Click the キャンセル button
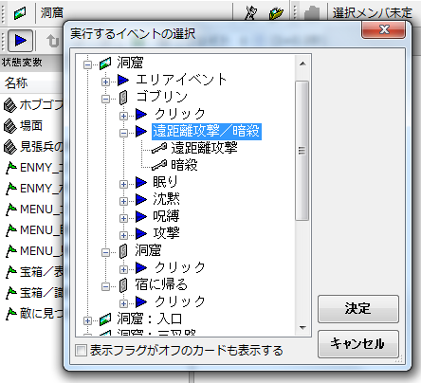The image size is (421, 383). [358, 344]
